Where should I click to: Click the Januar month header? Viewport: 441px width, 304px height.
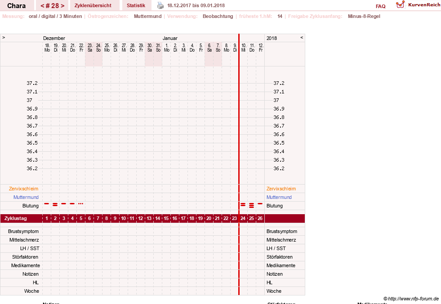coord(170,38)
